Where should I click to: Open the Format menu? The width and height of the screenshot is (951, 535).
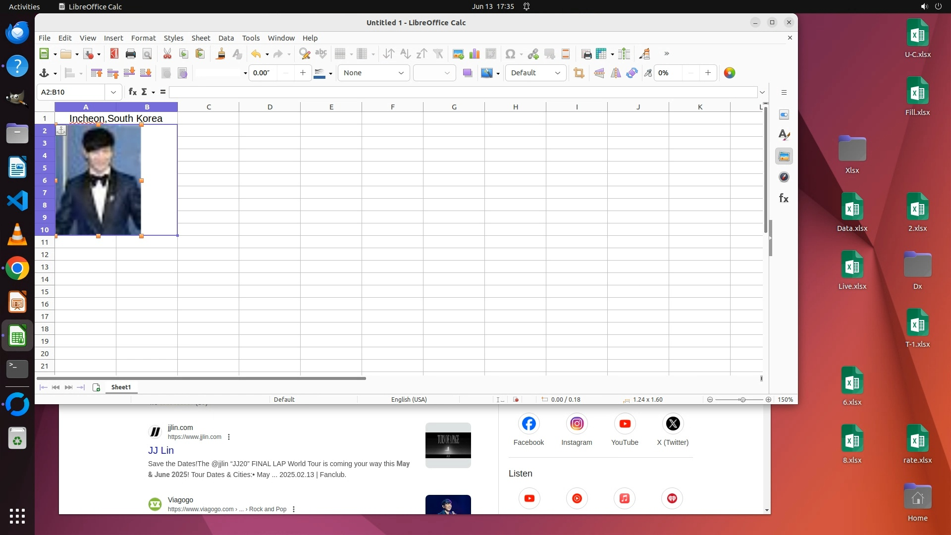(143, 38)
